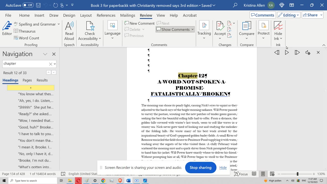Open the Protect document options

pos(263,30)
